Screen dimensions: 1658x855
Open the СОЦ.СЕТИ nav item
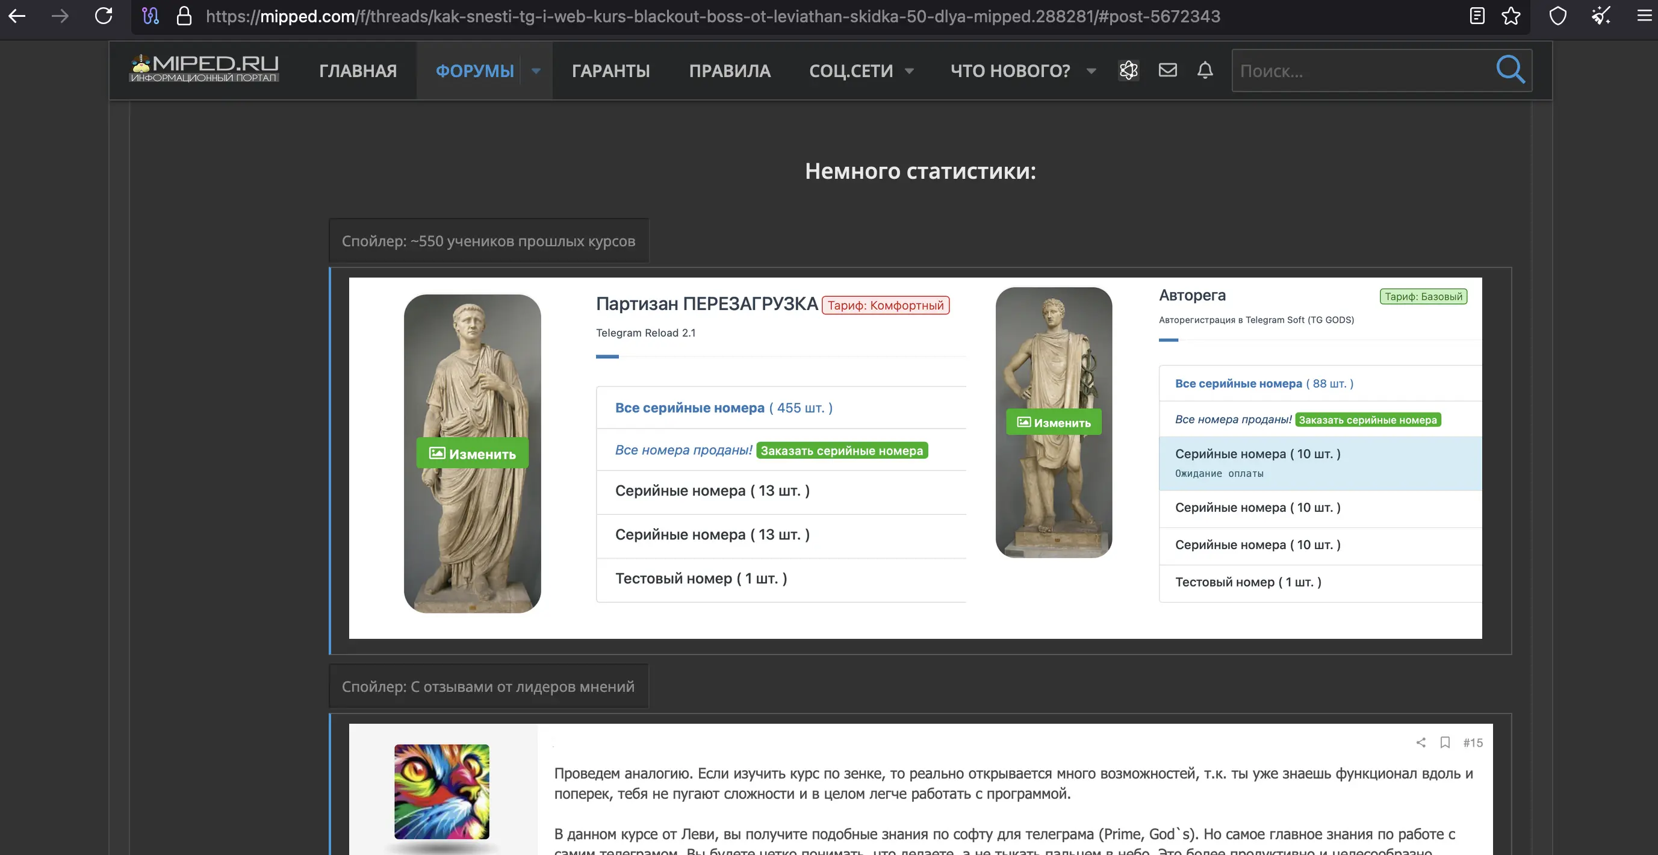[x=851, y=71]
